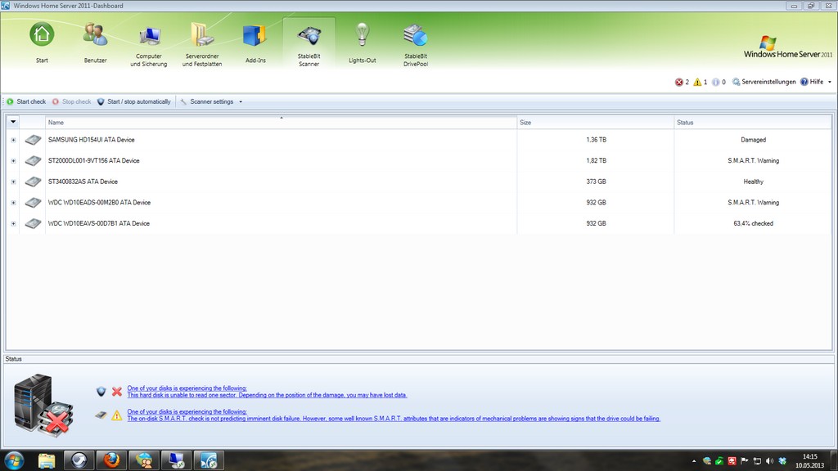Expand the ST3400832AS row

point(13,182)
